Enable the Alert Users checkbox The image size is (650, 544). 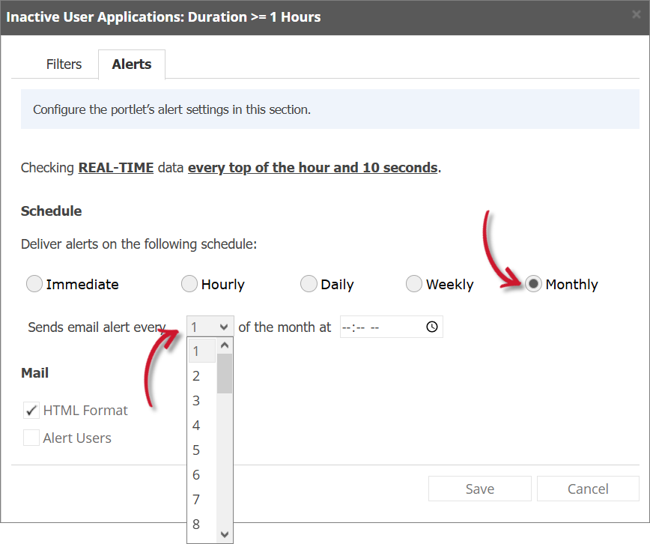click(x=30, y=438)
